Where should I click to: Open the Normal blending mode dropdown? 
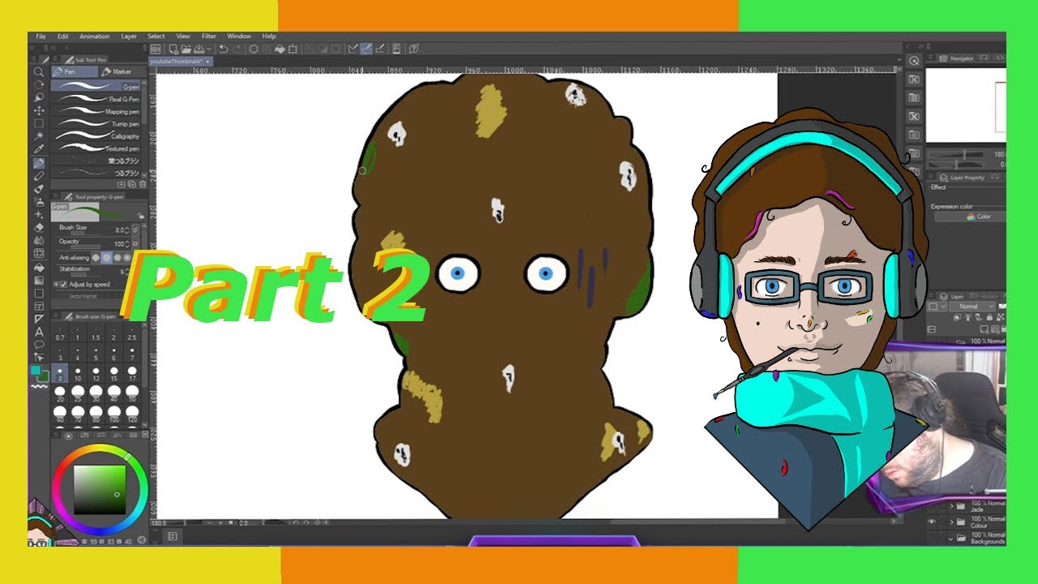click(x=972, y=307)
